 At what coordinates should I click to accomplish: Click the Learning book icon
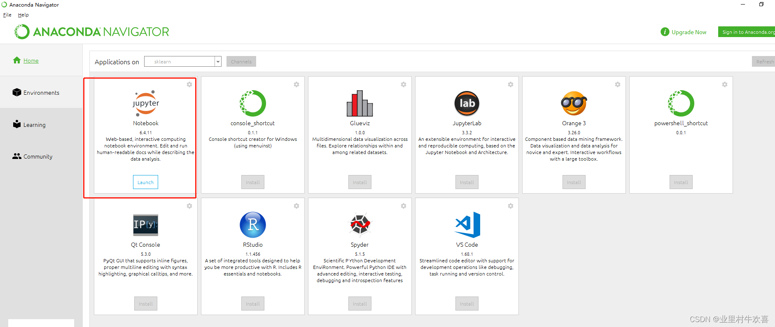click(17, 124)
